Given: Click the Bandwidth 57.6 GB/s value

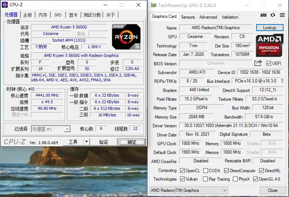Looking at the screenshot, I should pos(264,117).
